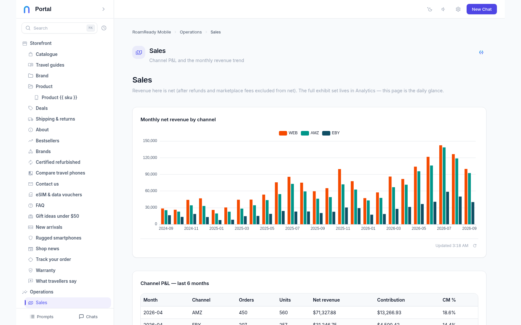Open Compare travel phones page
Image resolution: width=521 pixels, height=325 pixels.
pyautogui.click(x=60, y=173)
